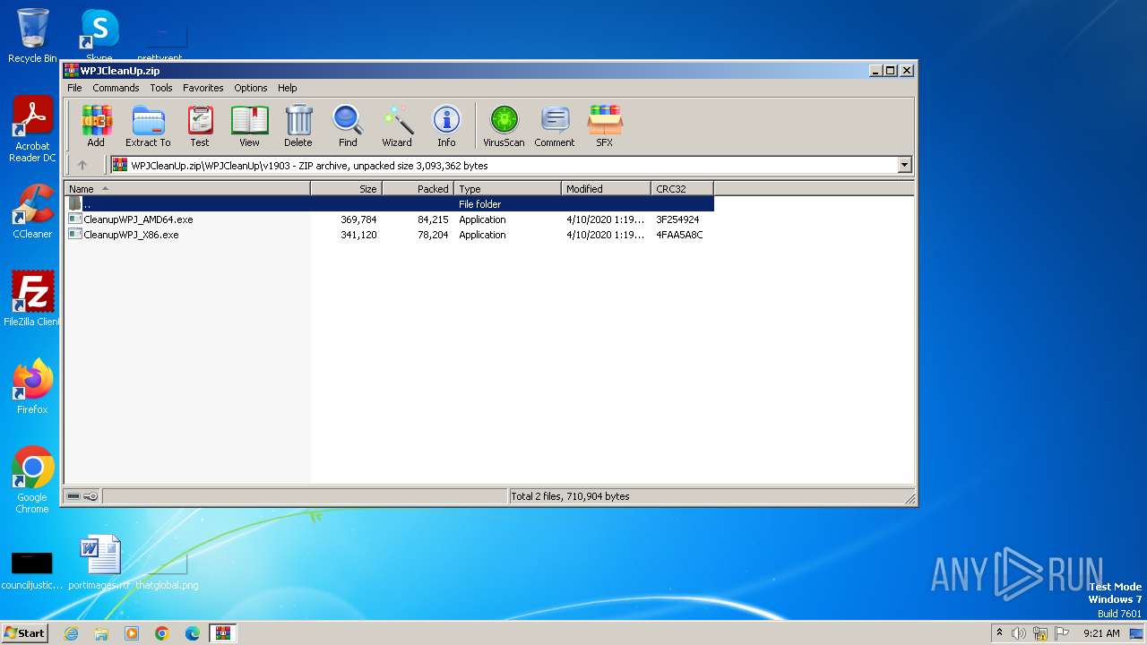1147x645 pixels.
Task: Select portimages.rtf on the desktop
Action: pyautogui.click(x=99, y=563)
